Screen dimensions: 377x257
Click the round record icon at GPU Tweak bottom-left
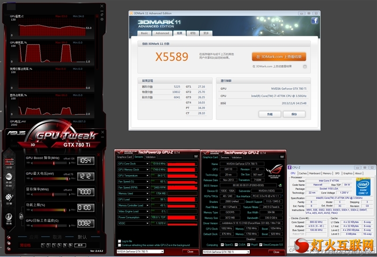point(9,243)
